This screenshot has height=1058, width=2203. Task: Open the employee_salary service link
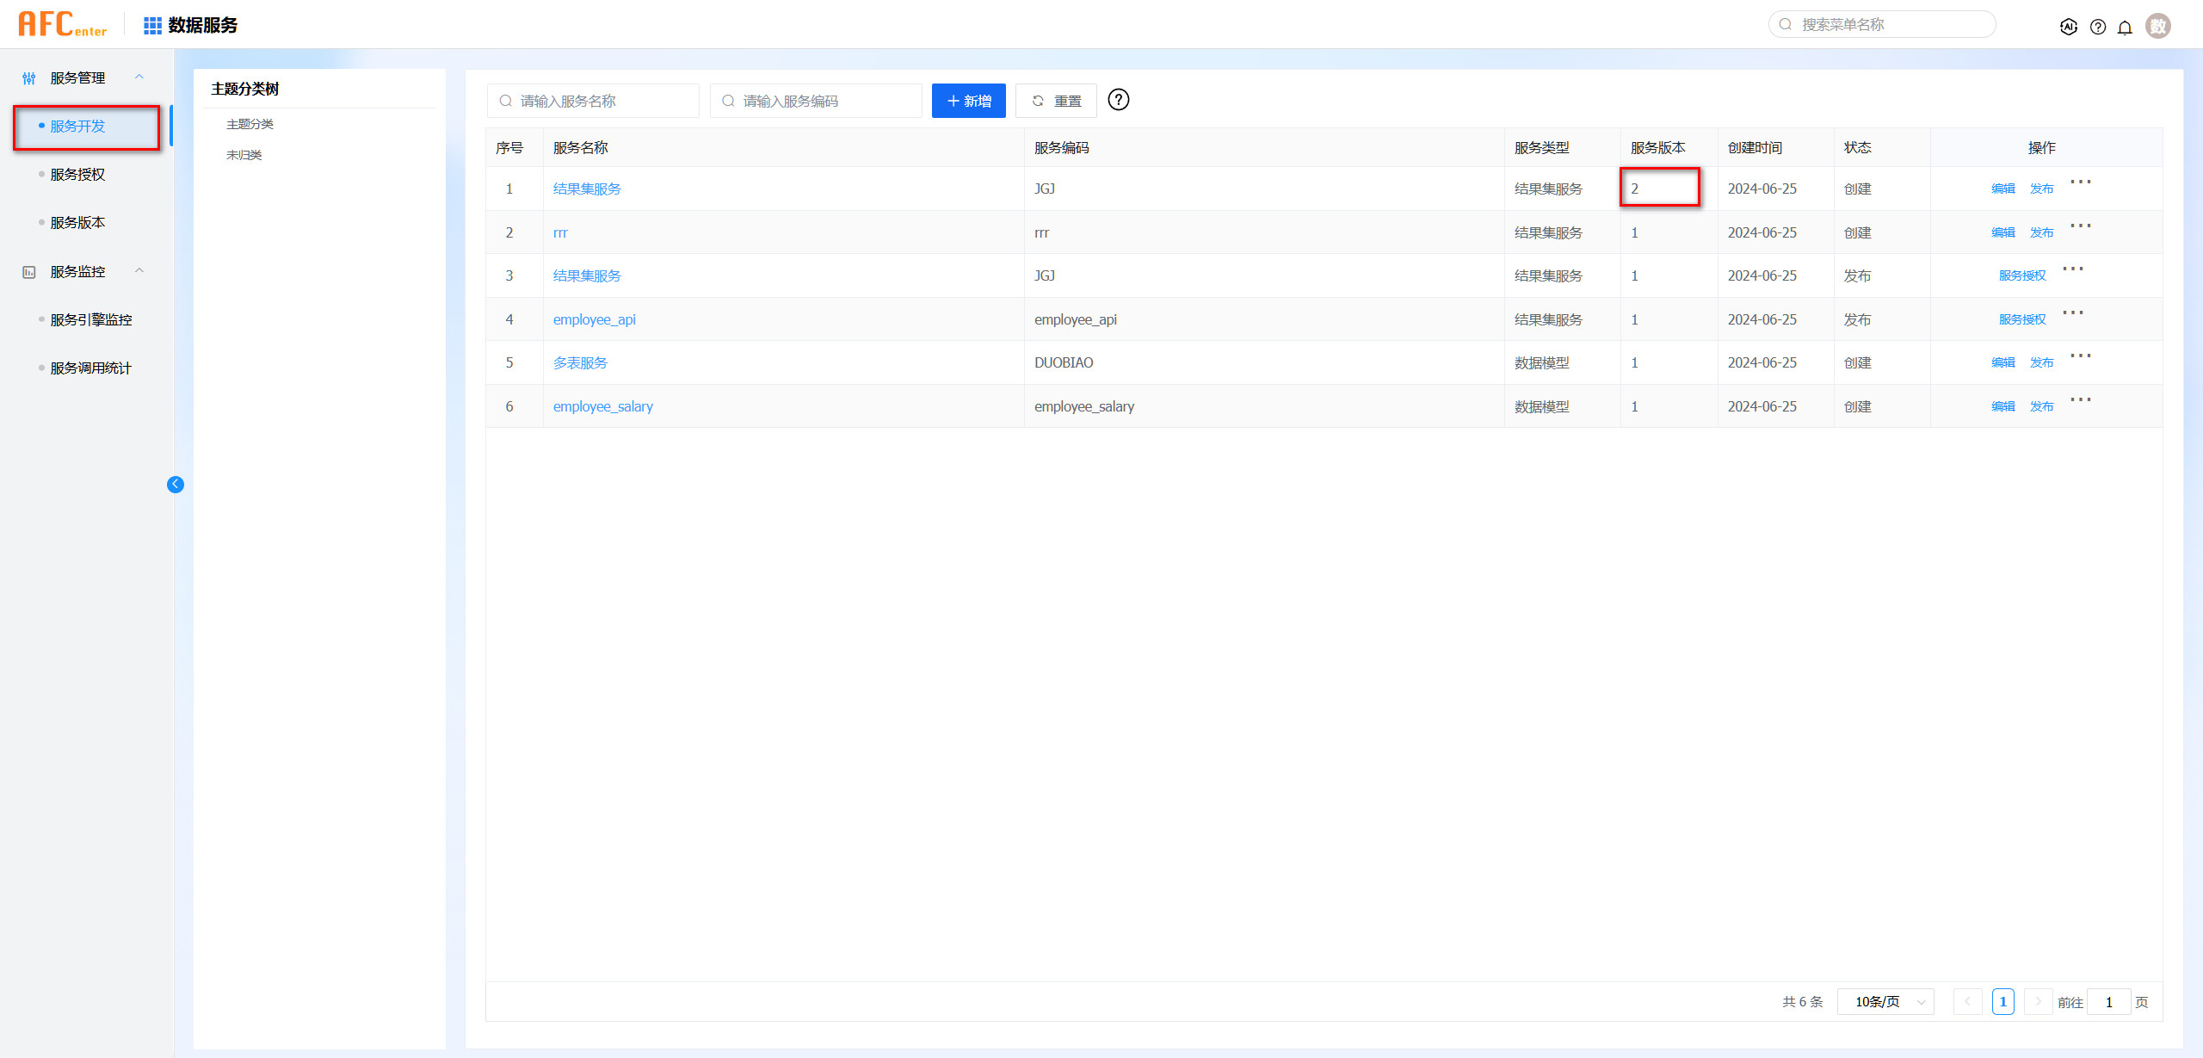(602, 406)
